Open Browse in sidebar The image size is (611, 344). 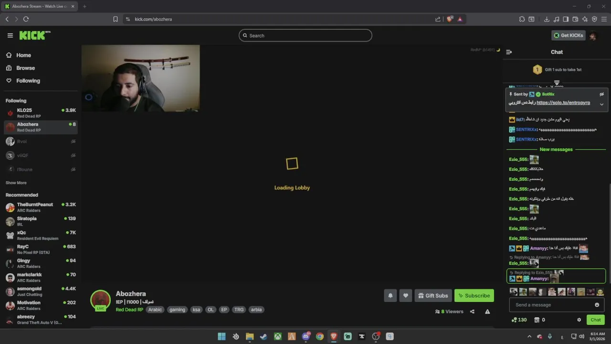pyautogui.click(x=25, y=68)
